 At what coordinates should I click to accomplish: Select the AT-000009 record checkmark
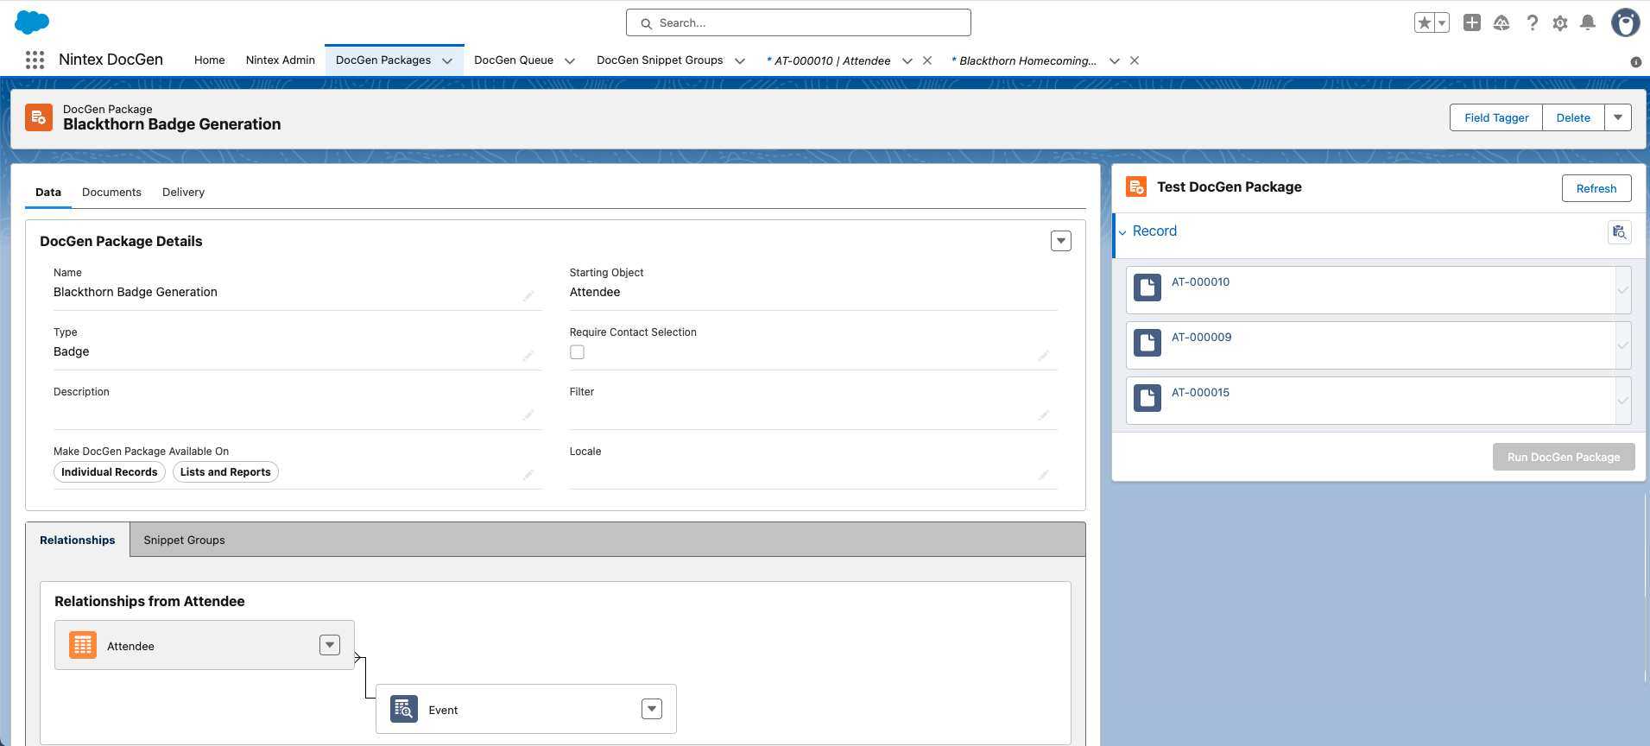[1623, 345]
